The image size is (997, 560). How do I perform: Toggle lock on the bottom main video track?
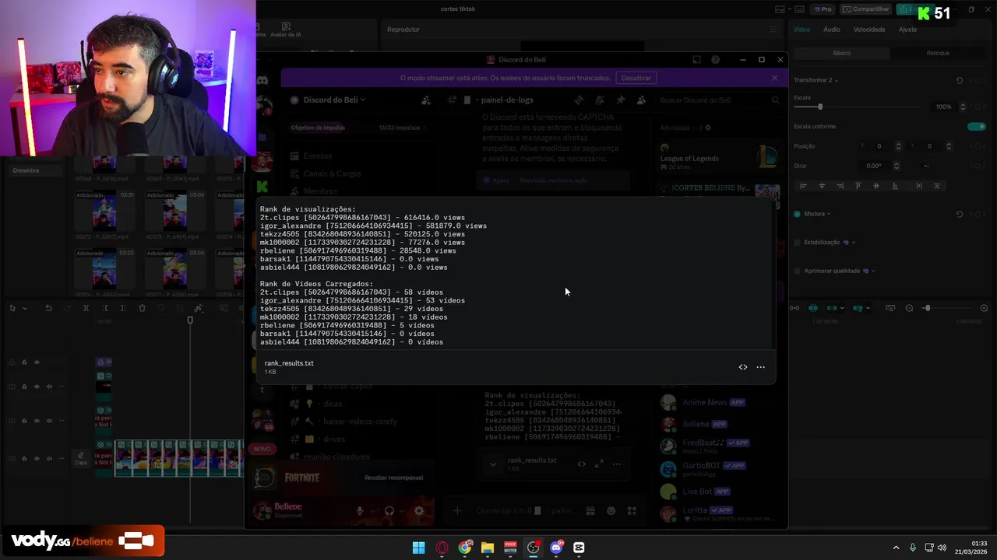pyautogui.click(x=24, y=459)
